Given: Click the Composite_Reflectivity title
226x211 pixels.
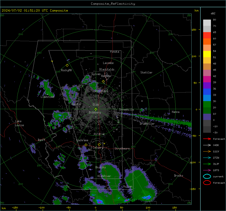Looking at the screenshot, I should (113, 4).
